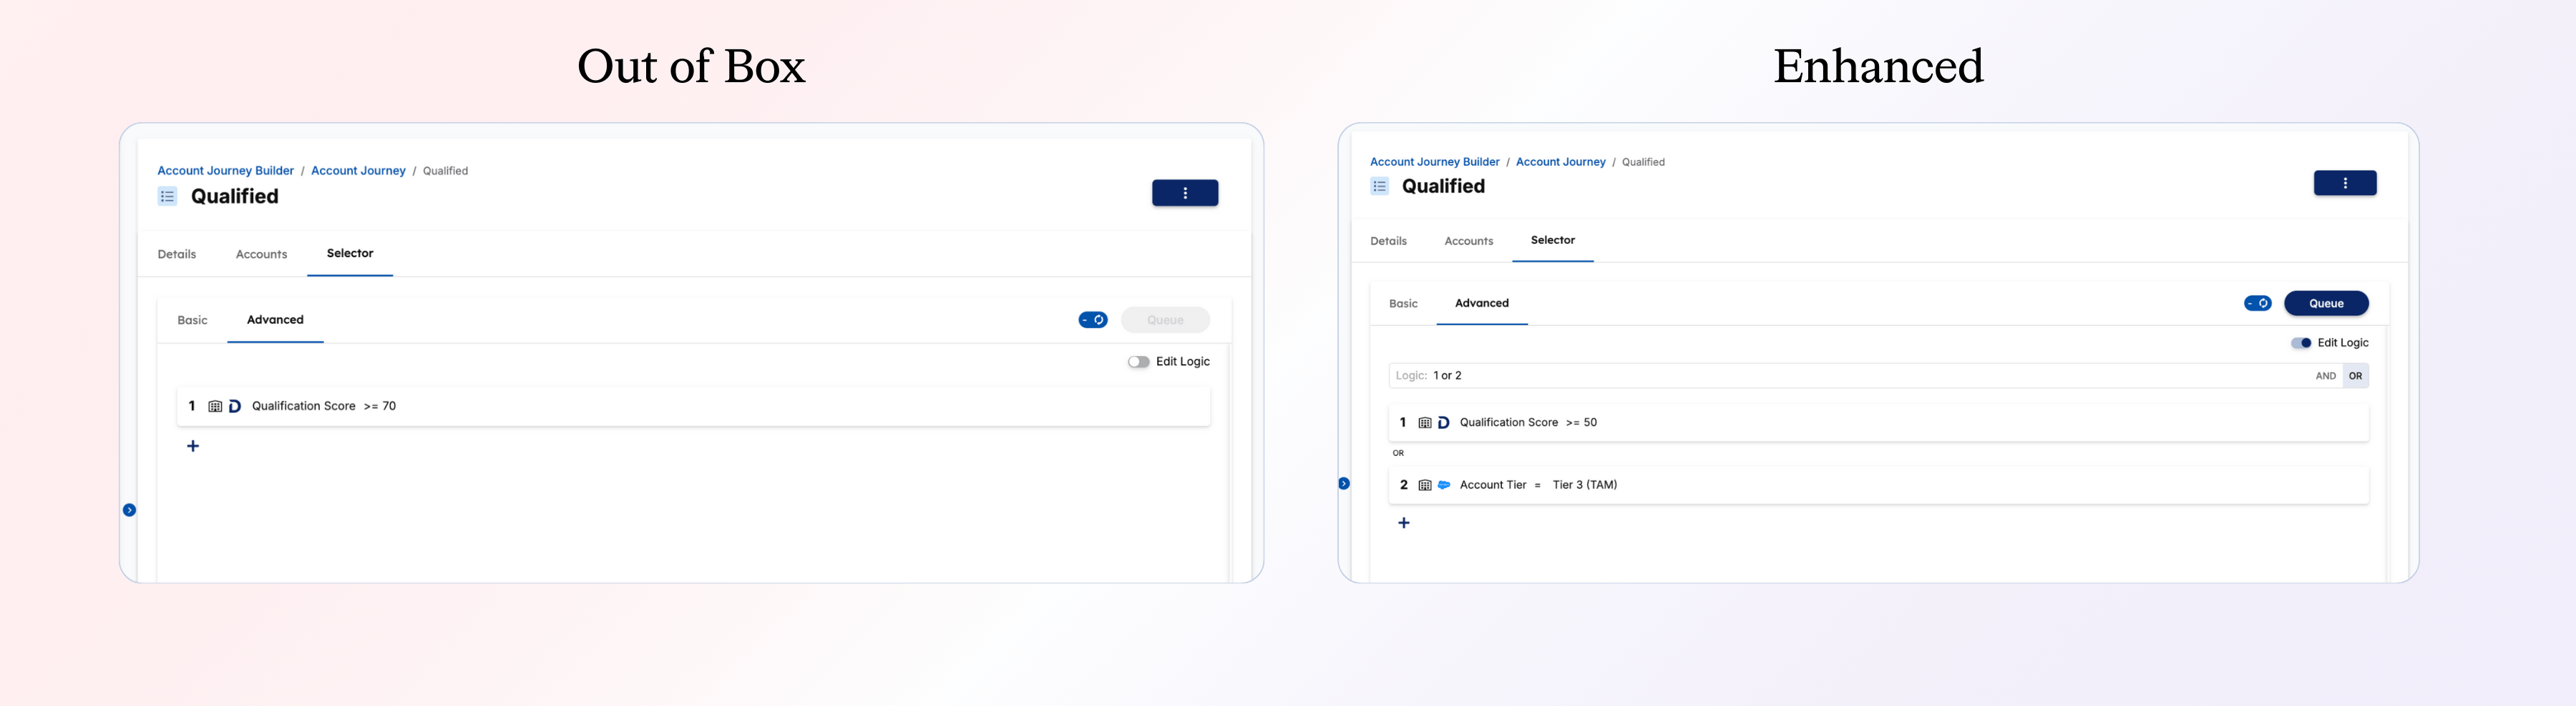This screenshot has height=706, width=2576.
Task: Click the building icon on the Qualification Score >= 50 rule
Action: click(x=1424, y=424)
